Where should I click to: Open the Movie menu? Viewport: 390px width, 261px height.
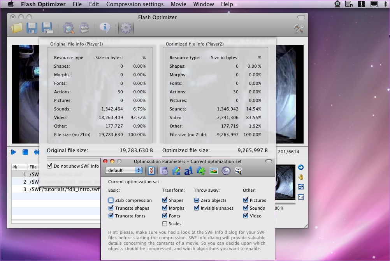(178, 4)
